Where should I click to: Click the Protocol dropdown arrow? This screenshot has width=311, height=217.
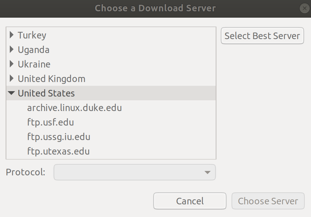click(x=207, y=172)
